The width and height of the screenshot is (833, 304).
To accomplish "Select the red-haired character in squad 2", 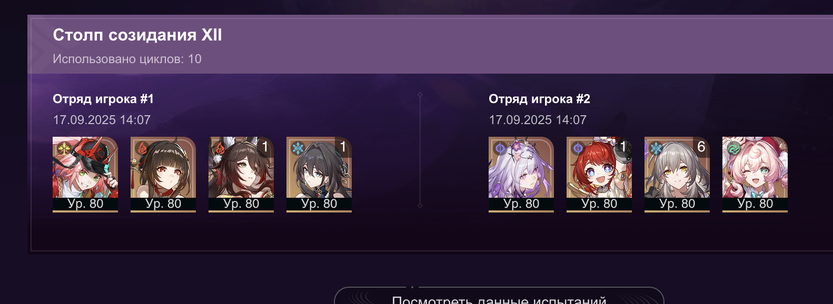I will (599, 175).
